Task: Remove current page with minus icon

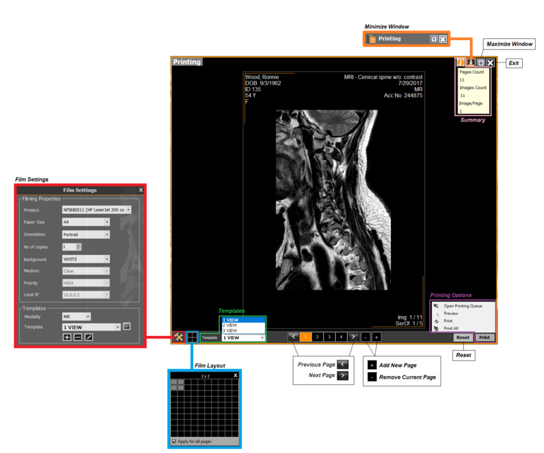Action: 366,337
